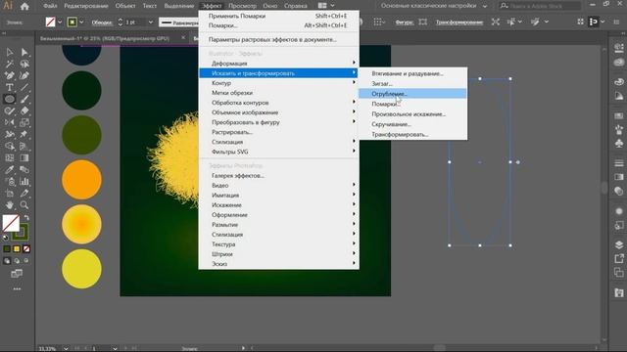627x352 pixels.
Task: Select the Line Segment tool
Action: point(24,87)
